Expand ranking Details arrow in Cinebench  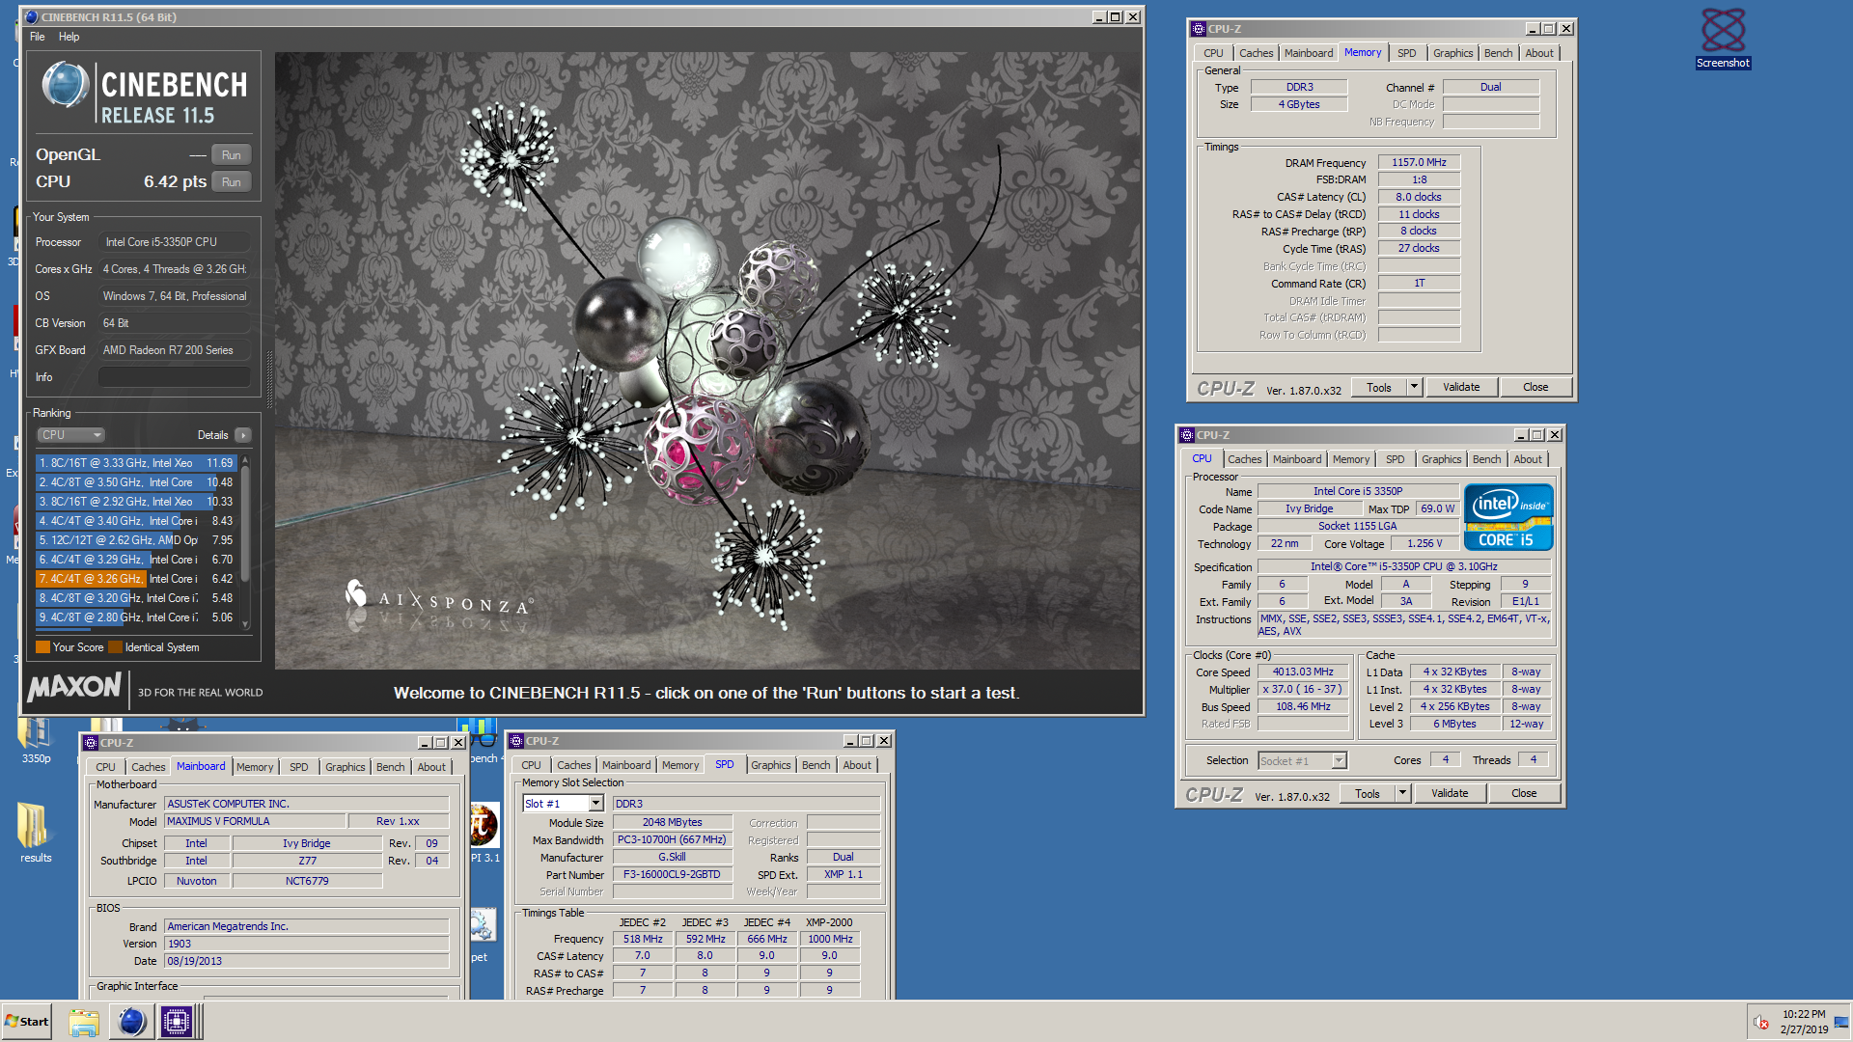243,435
